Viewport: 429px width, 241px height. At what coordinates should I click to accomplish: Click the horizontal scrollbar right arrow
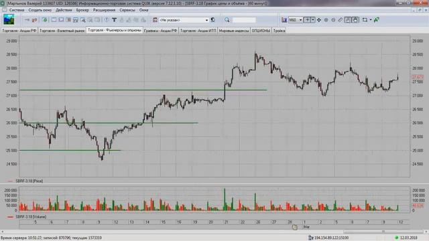(426, 232)
